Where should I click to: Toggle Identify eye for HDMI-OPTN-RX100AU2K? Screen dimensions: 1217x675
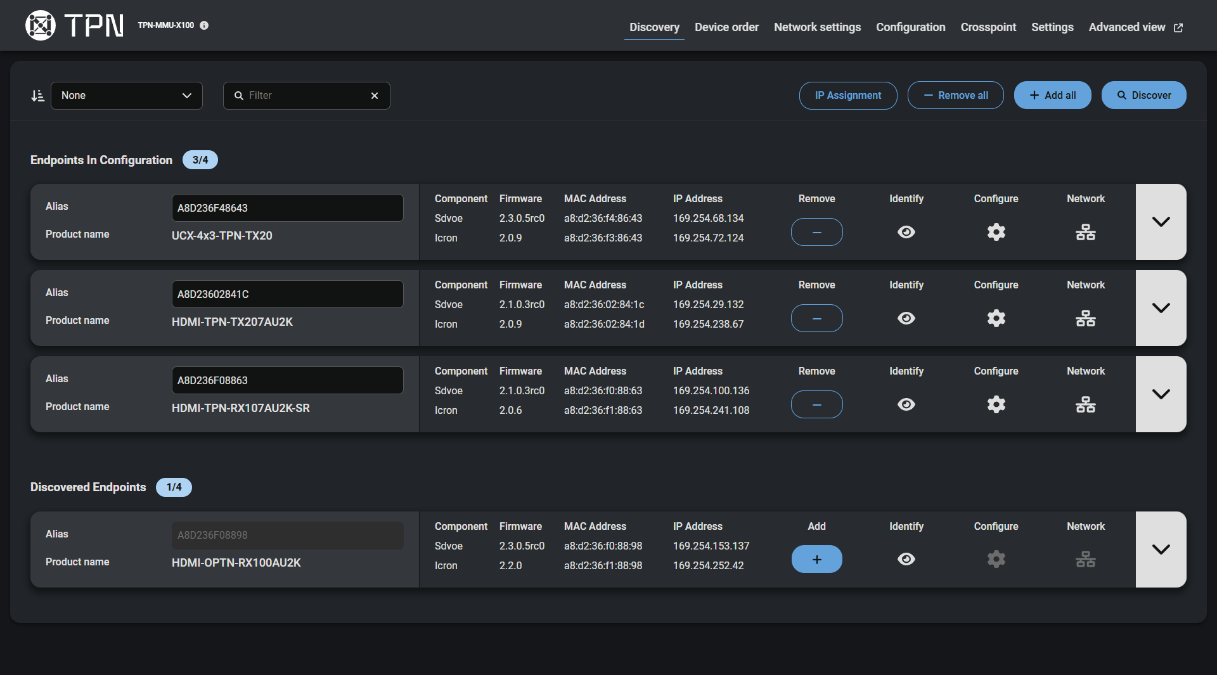[x=906, y=559]
